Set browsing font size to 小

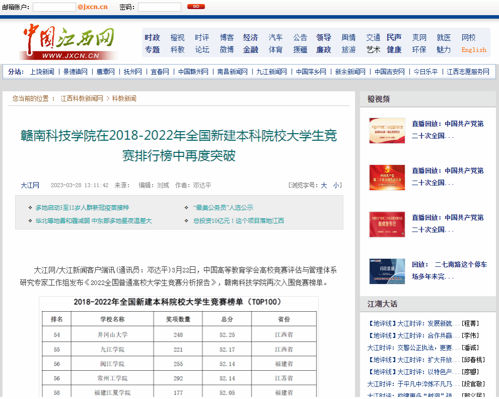336,185
